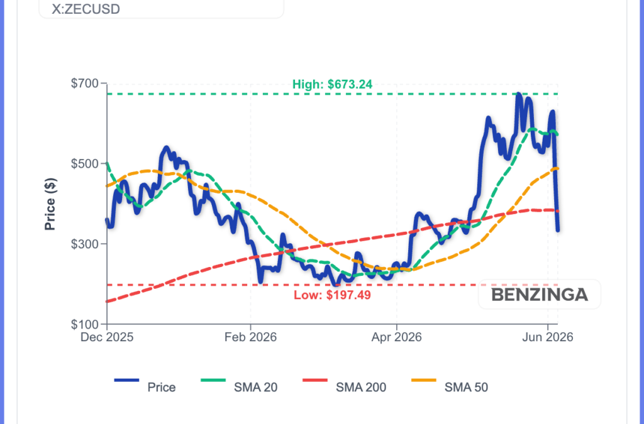The height and width of the screenshot is (424, 644).
Task: Click the red SMA 200 legend swatch
Action: point(315,381)
